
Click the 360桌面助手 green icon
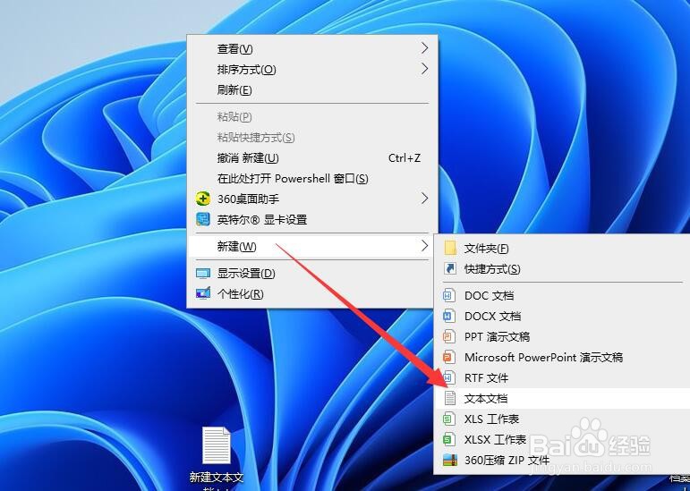coord(203,199)
